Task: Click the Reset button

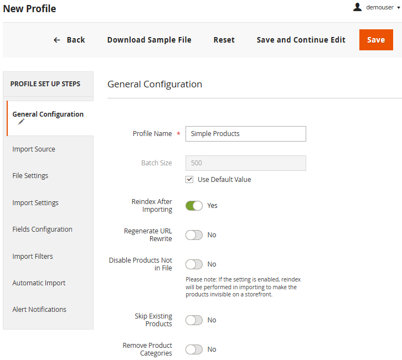Action: coord(224,40)
